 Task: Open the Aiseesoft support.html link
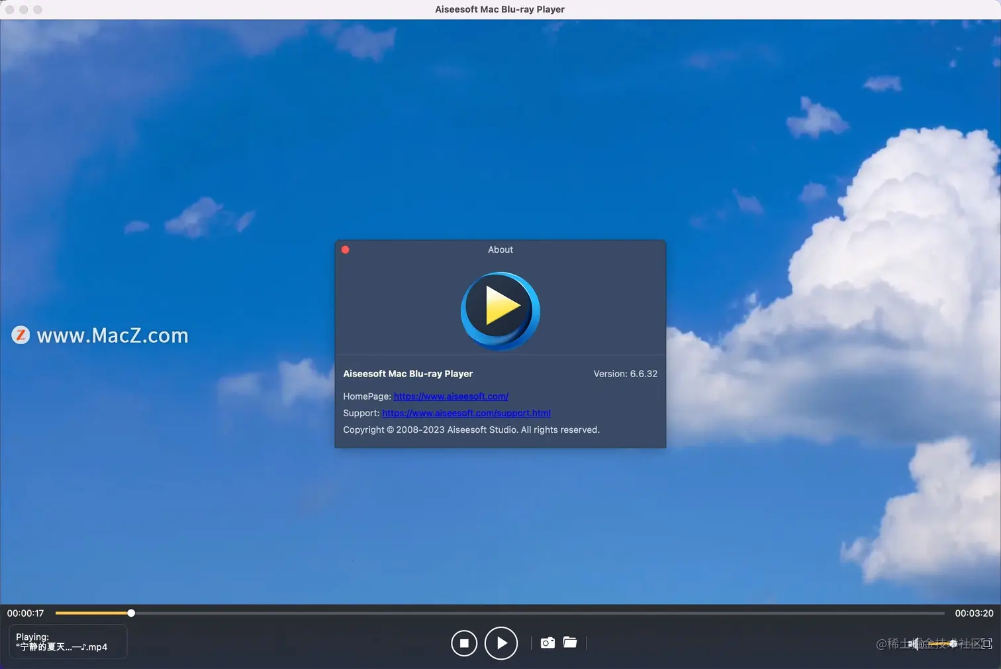click(466, 413)
